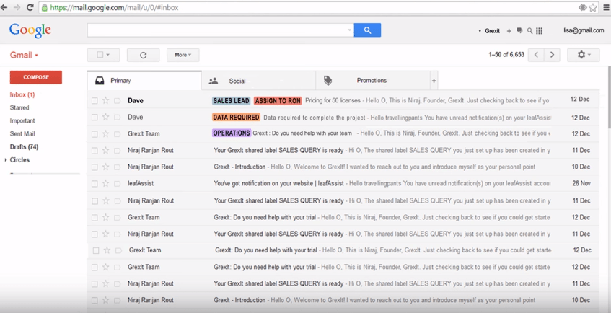Image resolution: width=611 pixels, height=313 pixels.
Task: Click the blue search magnifier button
Action: coord(367,30)
